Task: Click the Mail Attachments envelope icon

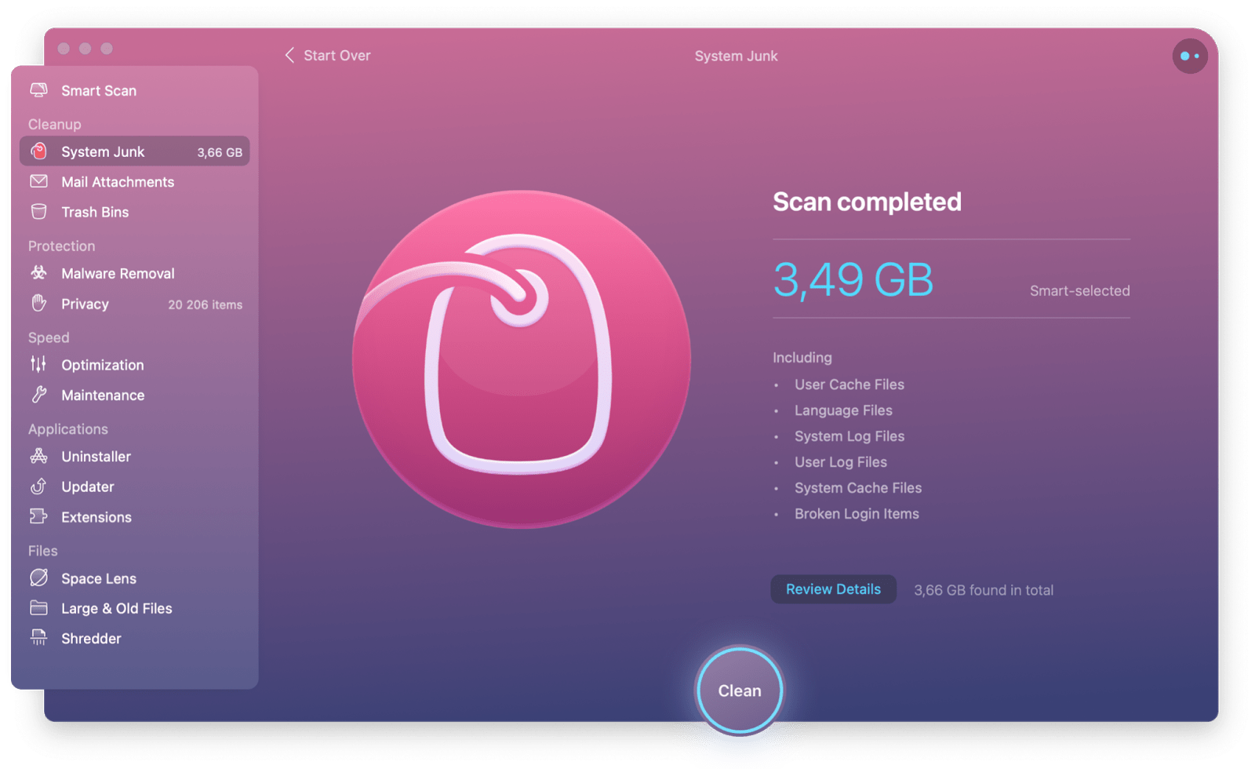Action: [38, 181]
